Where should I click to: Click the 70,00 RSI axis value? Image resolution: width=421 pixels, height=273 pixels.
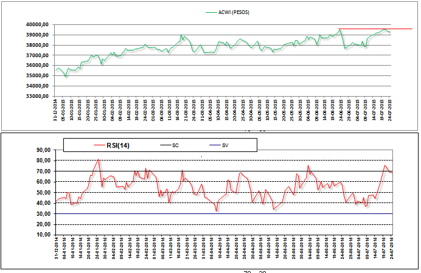(43, 171)
